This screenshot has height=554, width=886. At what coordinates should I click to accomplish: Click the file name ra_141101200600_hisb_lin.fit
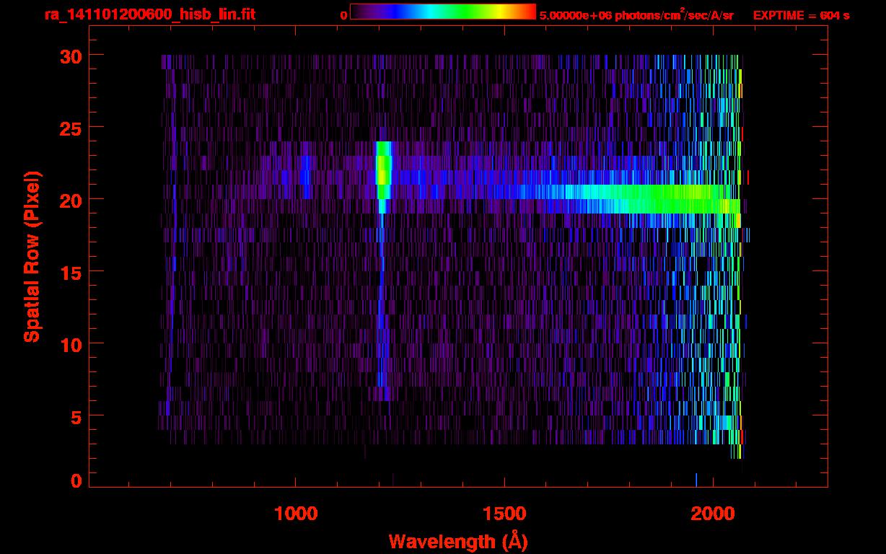coord(149,14)
